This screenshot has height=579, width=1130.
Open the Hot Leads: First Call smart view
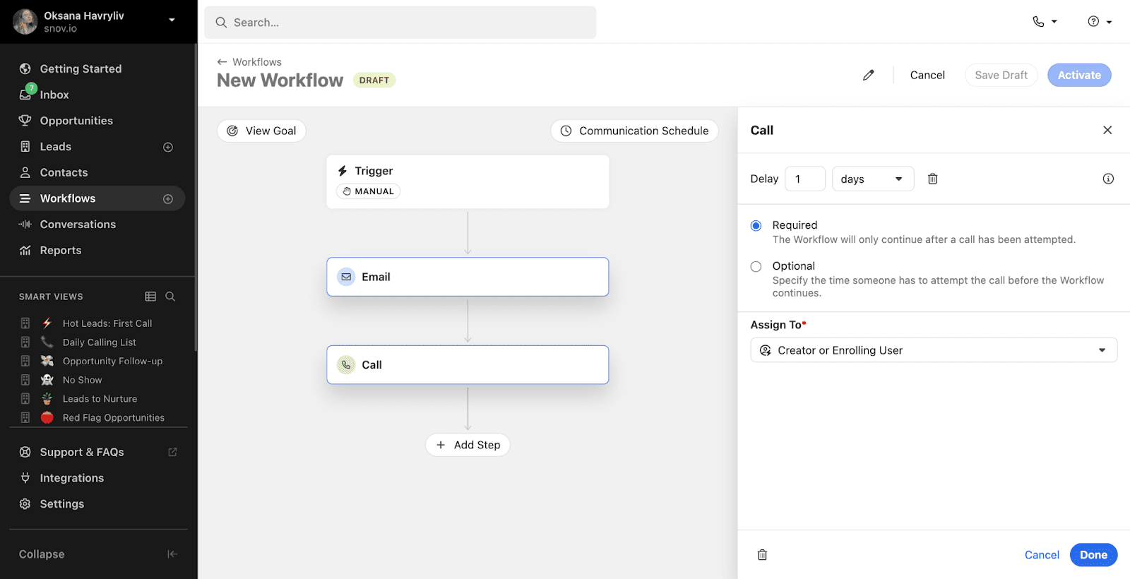pos(107,323)
